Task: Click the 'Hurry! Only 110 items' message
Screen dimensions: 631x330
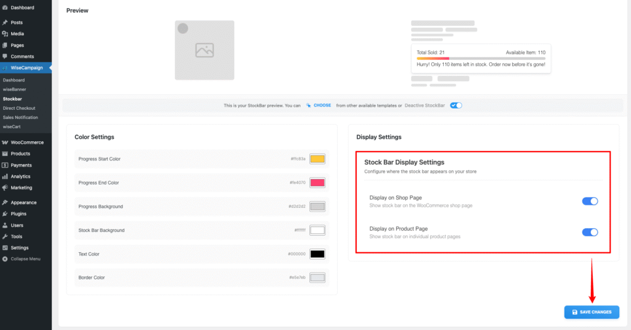Action: click(481, 65)
